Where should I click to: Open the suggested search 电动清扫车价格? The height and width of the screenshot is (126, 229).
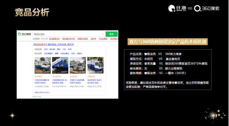click(69, 39)
